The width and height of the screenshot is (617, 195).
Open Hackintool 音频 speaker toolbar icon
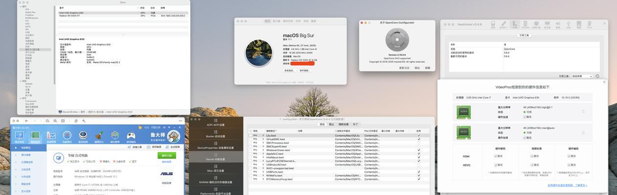click(x=558, y=26)
